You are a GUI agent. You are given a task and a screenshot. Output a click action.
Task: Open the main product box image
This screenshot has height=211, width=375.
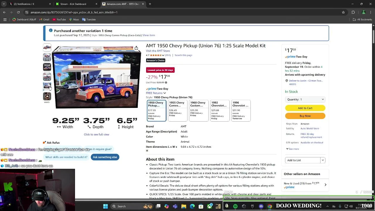pyautogui.click(x=96, y=77)
